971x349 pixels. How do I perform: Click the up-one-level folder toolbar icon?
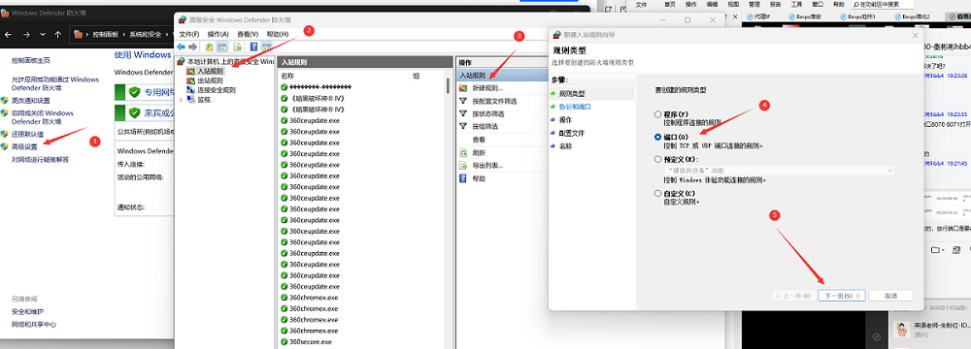coord(210,48)
